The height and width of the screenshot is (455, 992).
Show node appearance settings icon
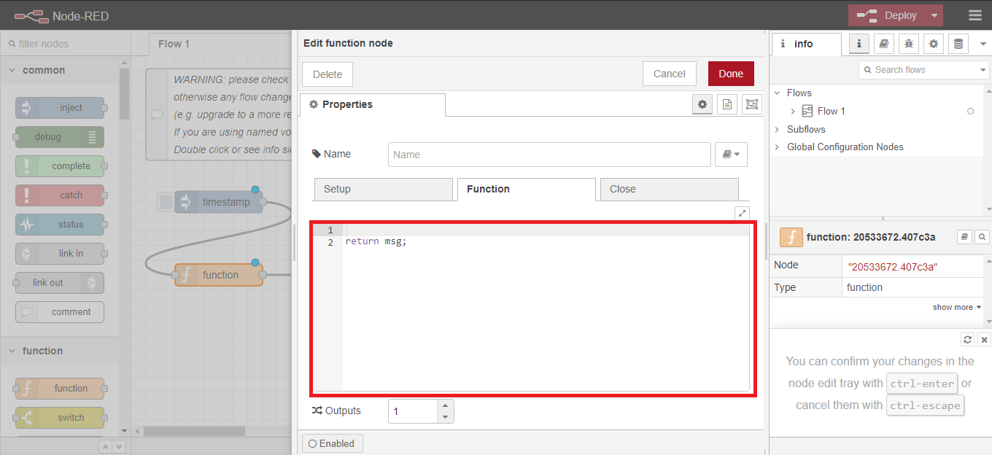(751, 105)
